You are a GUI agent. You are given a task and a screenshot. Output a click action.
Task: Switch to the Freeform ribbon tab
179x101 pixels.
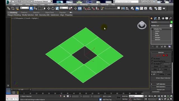[x=24, y=12]
